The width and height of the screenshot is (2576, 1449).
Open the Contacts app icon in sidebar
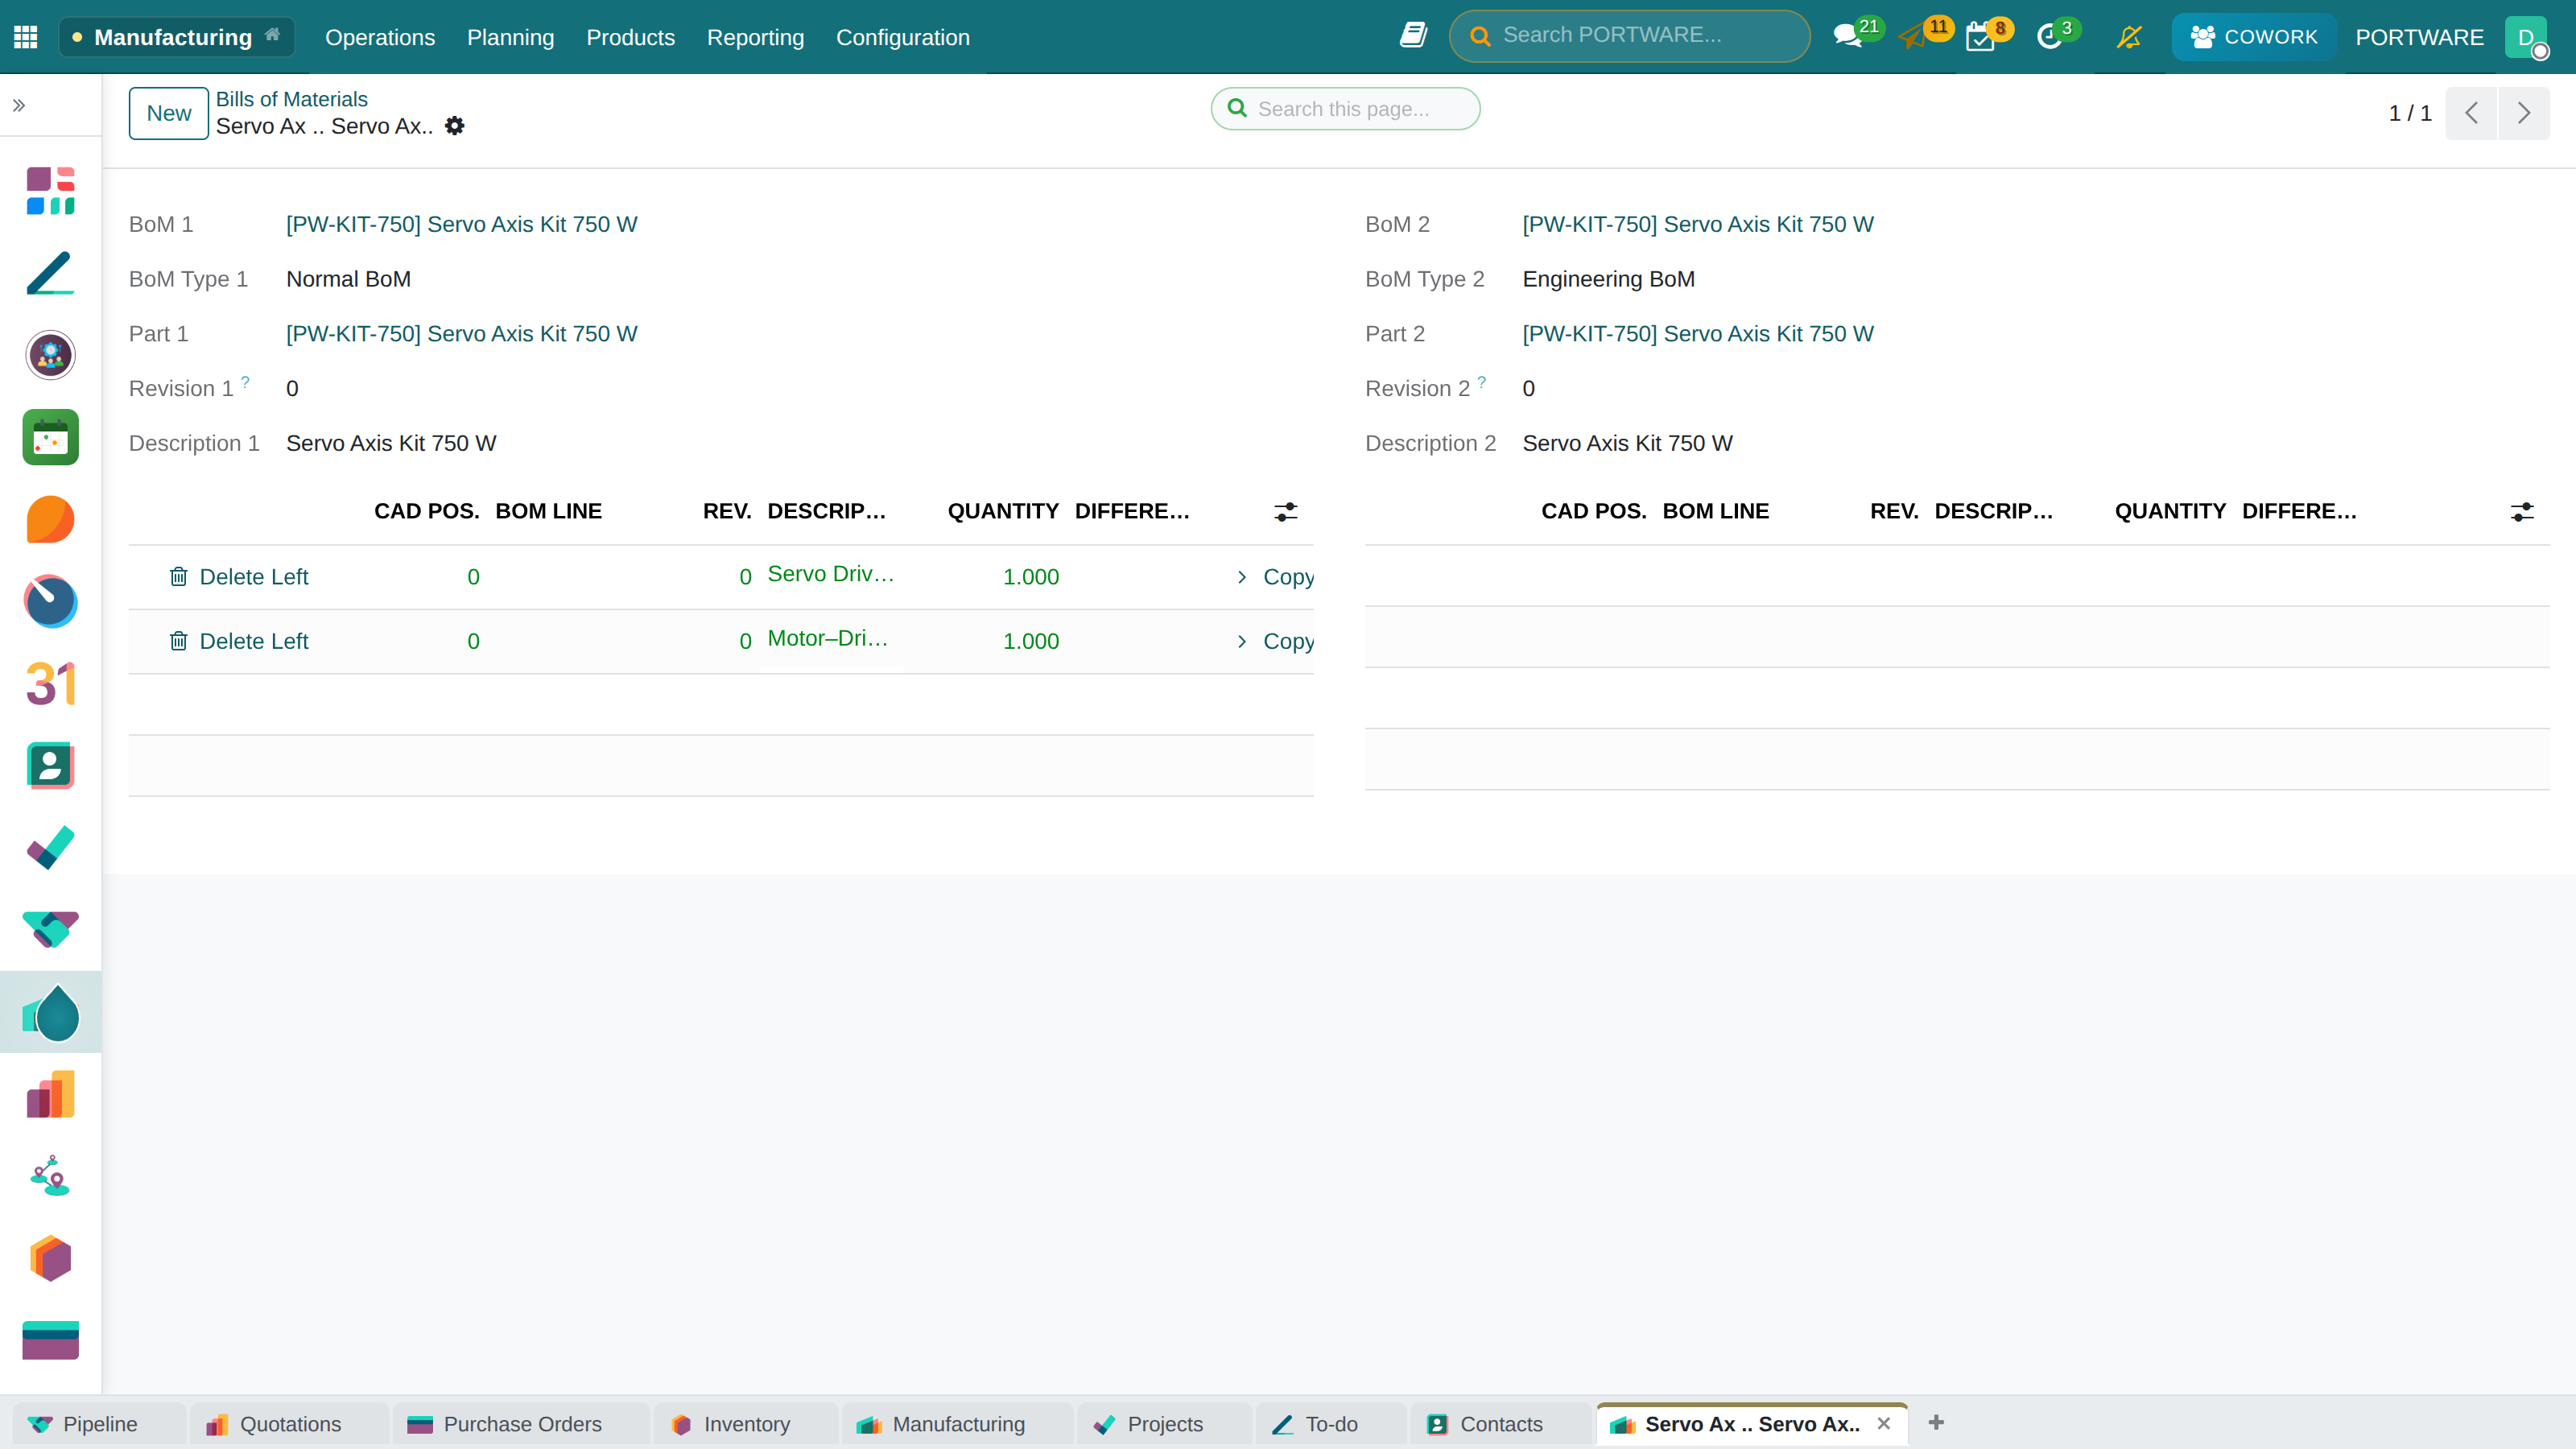pos(50,766)
